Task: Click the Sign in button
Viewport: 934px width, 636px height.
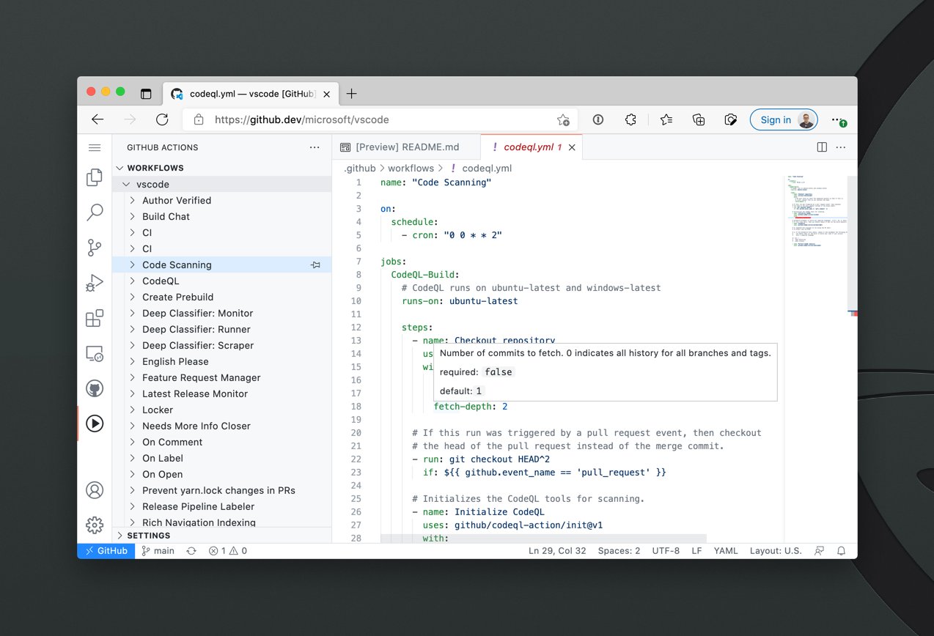Action: click(784, 120)
